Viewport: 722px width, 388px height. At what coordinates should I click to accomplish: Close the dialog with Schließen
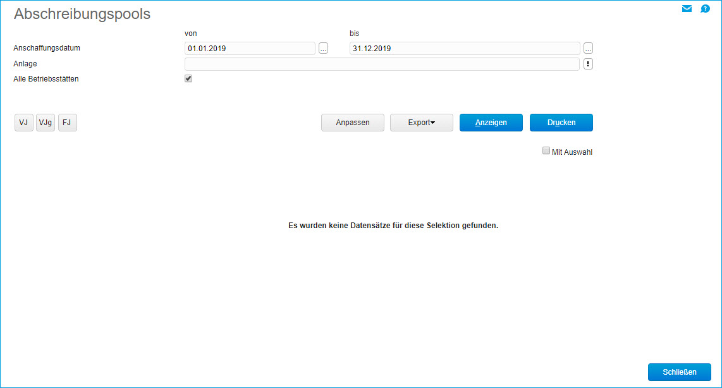tap(680, 372)
